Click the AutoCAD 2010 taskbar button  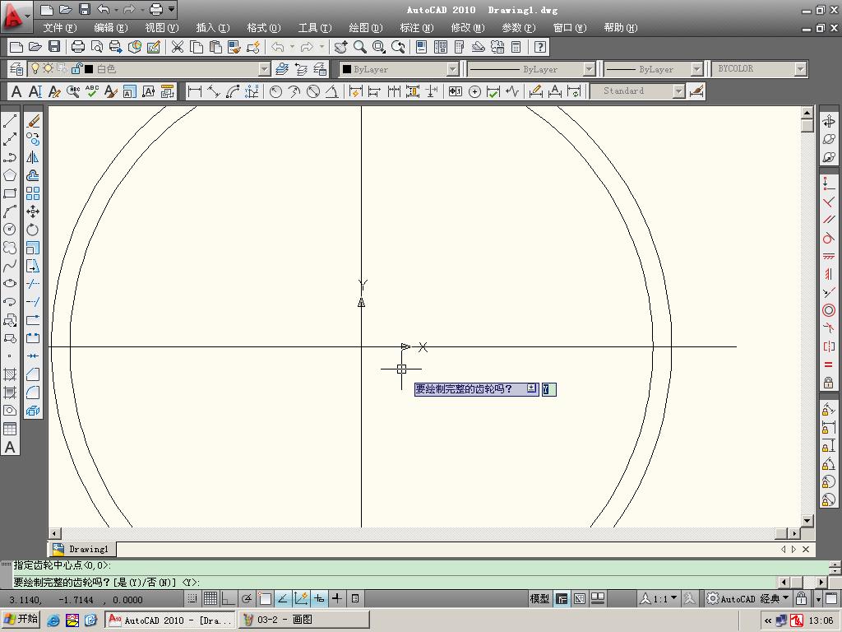point(170,620)
